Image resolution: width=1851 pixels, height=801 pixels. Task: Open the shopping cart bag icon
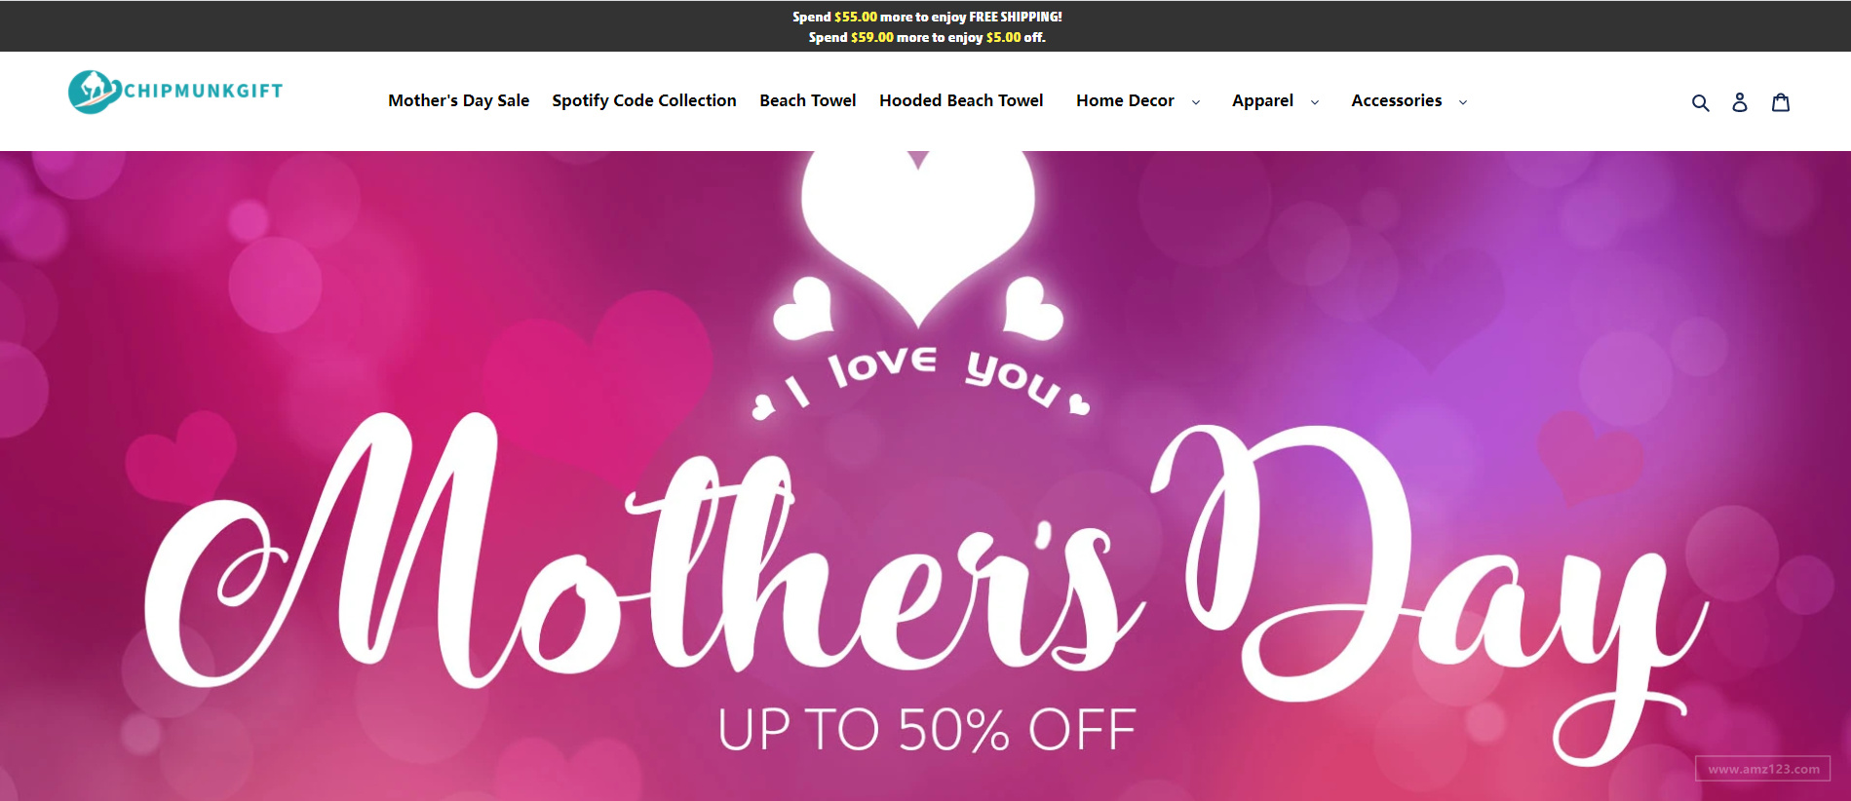(x=1781, y=102)
